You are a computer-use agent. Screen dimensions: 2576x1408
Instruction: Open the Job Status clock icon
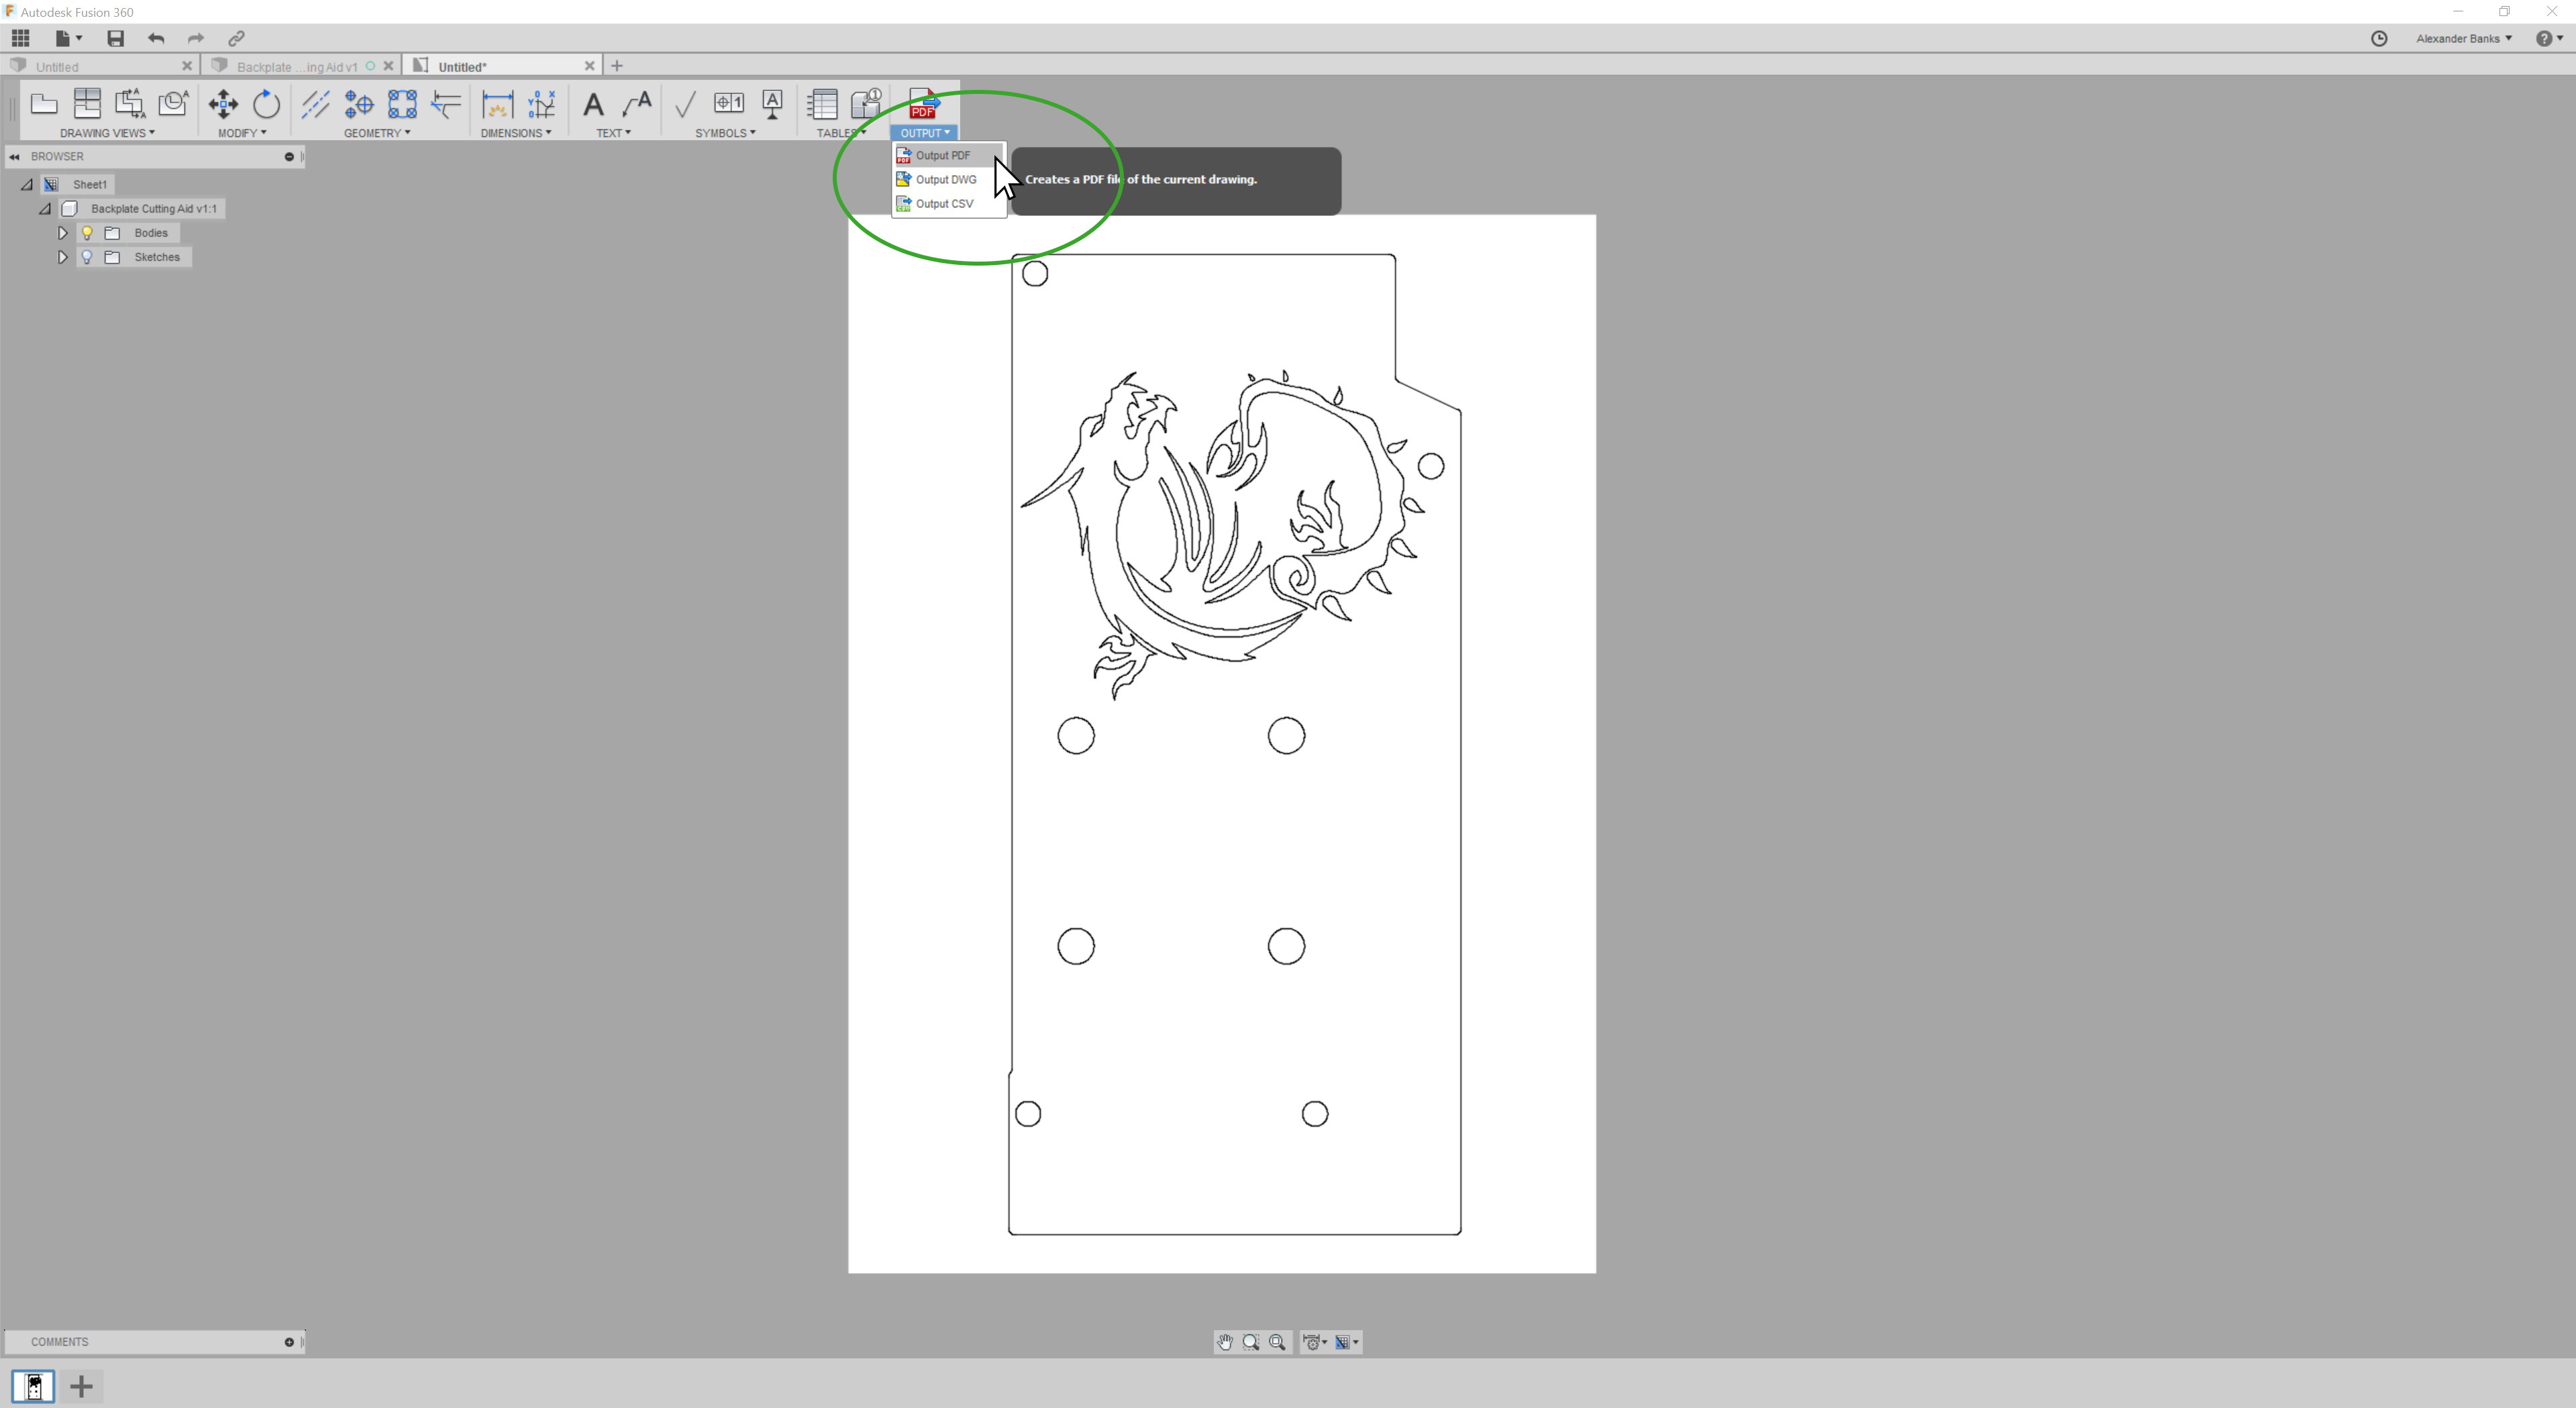click(2379, 38)
